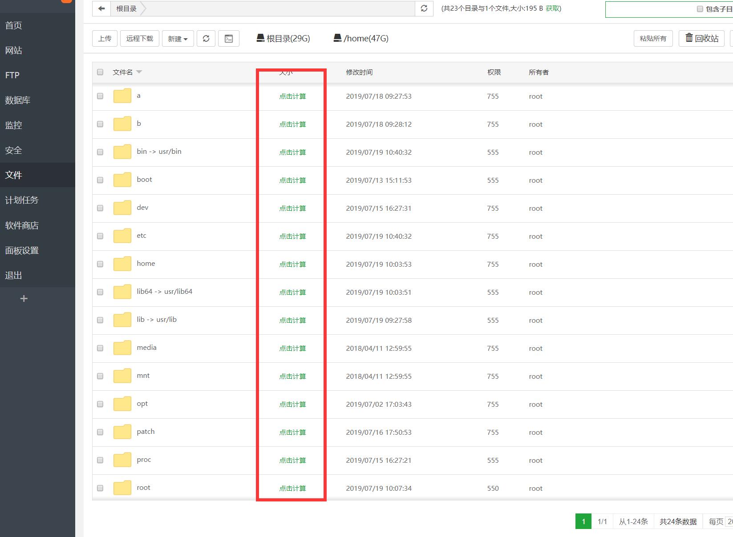Click the refresh icon beside path bar
733x537 pixels.
[x=424, y=8]
